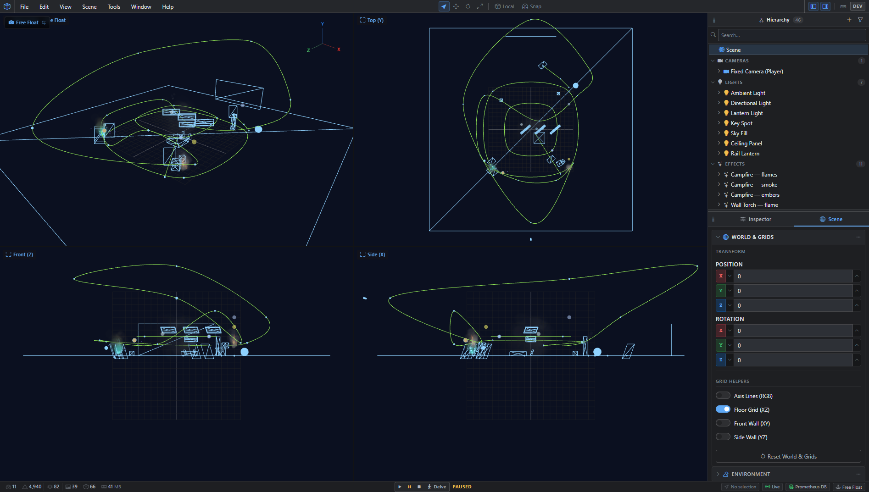Pause the scene playback
This screenshot has width=869, height=492.
409,486
